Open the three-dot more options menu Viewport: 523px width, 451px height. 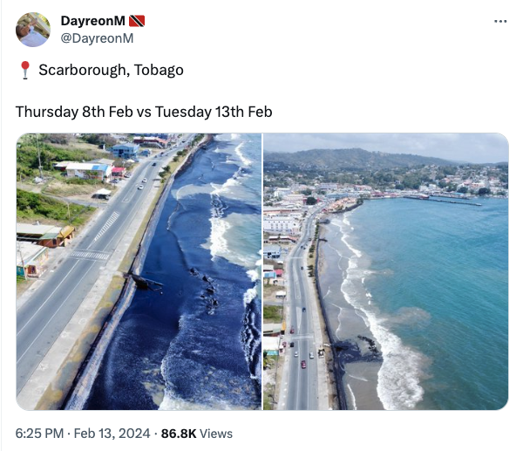click(500, 21)
